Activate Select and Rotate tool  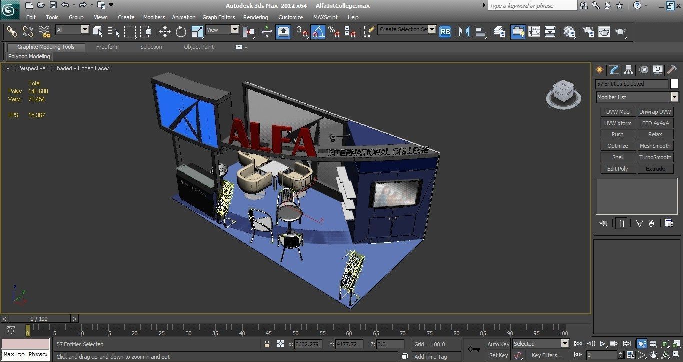tap(181, 32)
